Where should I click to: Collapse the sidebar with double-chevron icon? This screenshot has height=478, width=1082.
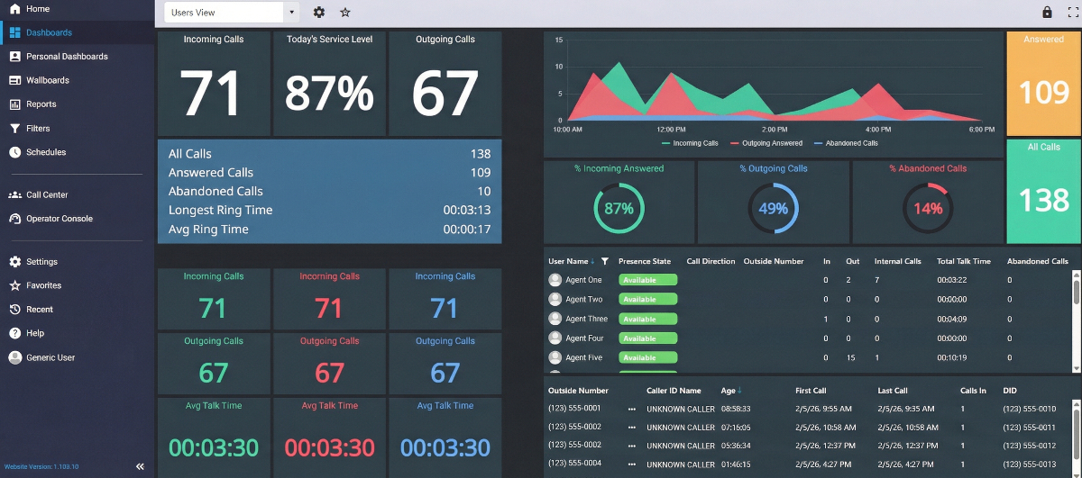140,466
